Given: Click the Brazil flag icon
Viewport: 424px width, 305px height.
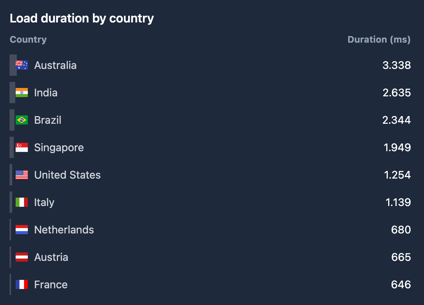Looking at the screenshot, I should pyautogui.click(x=22, y=120).
